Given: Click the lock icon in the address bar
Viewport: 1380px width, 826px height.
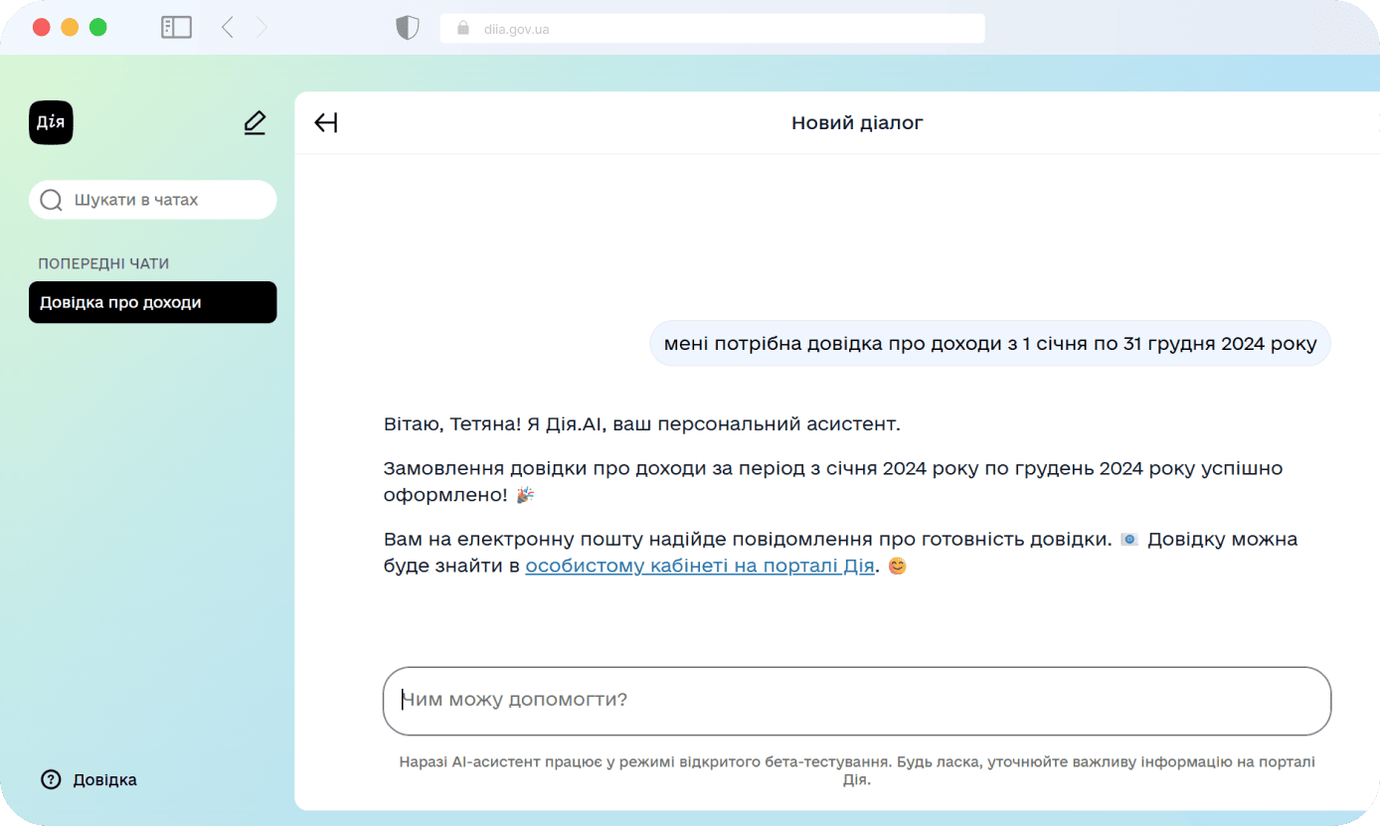Looking at the screenshot, I should (462, 29).
